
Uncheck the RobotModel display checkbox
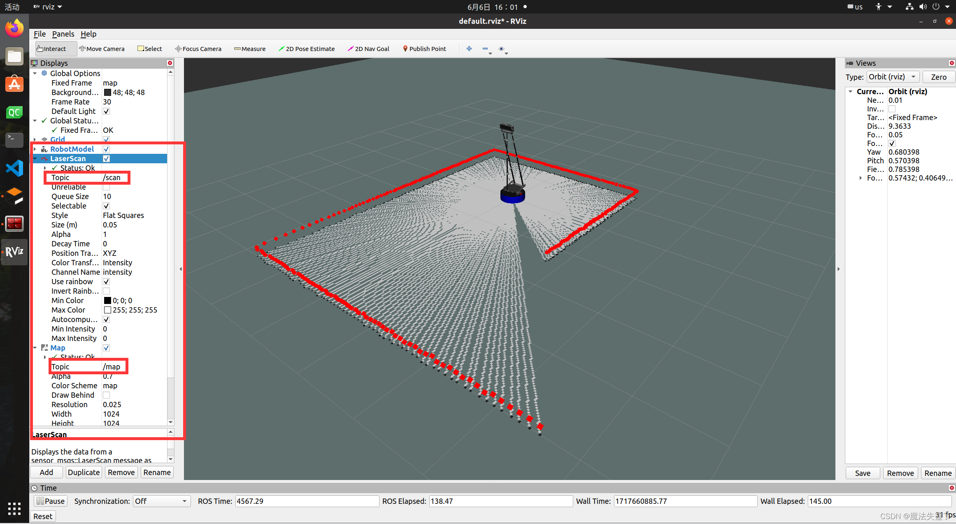click(x=106, y=149)
